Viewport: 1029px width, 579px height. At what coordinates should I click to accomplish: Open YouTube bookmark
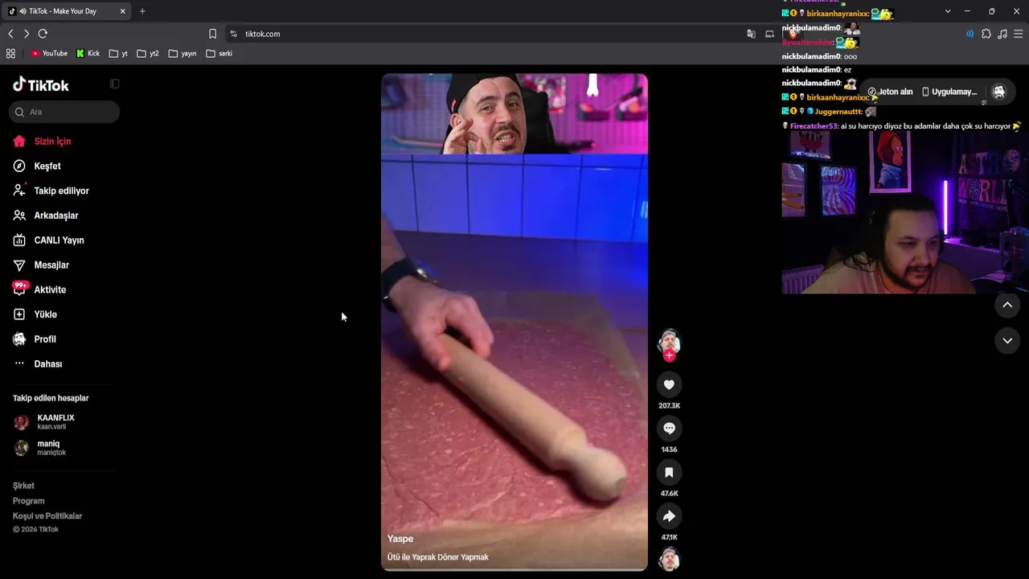pyautogui.click(x=49, y=54)
